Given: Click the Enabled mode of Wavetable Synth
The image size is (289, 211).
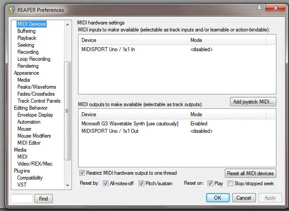Looking at the screenshot, I should click(199, 124).
